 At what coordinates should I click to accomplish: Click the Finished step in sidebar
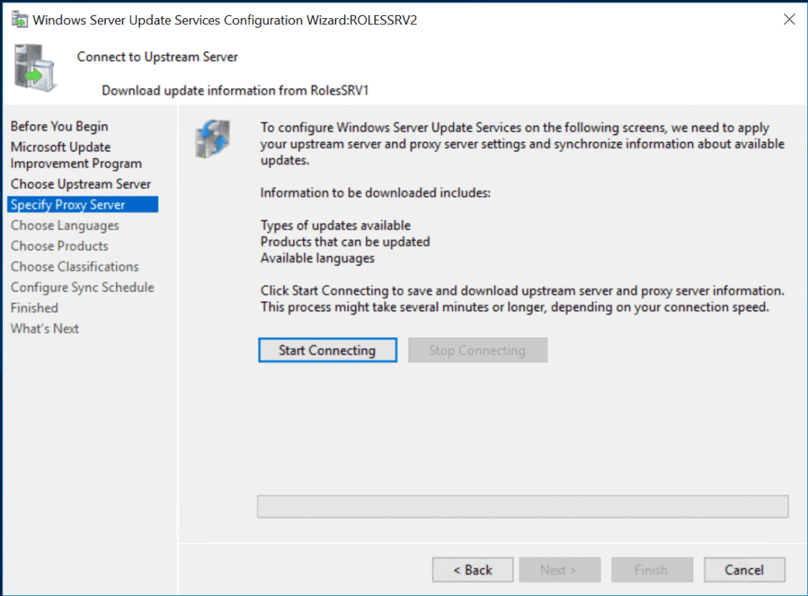(x=34, y=308)
